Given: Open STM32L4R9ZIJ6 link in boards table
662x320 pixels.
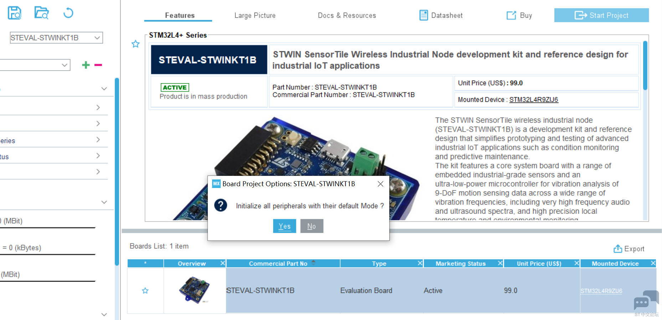Looking at the screenshot, I should 601,291.
